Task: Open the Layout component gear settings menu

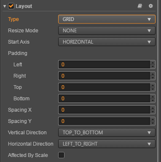Action: click(x=150, y=6)
